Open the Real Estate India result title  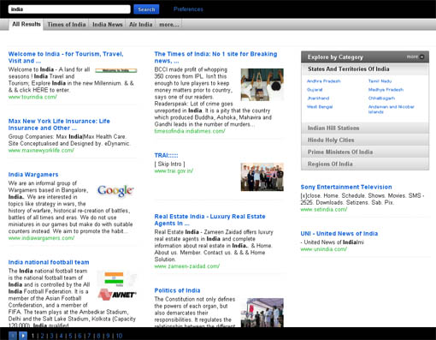tap(209, 220)
